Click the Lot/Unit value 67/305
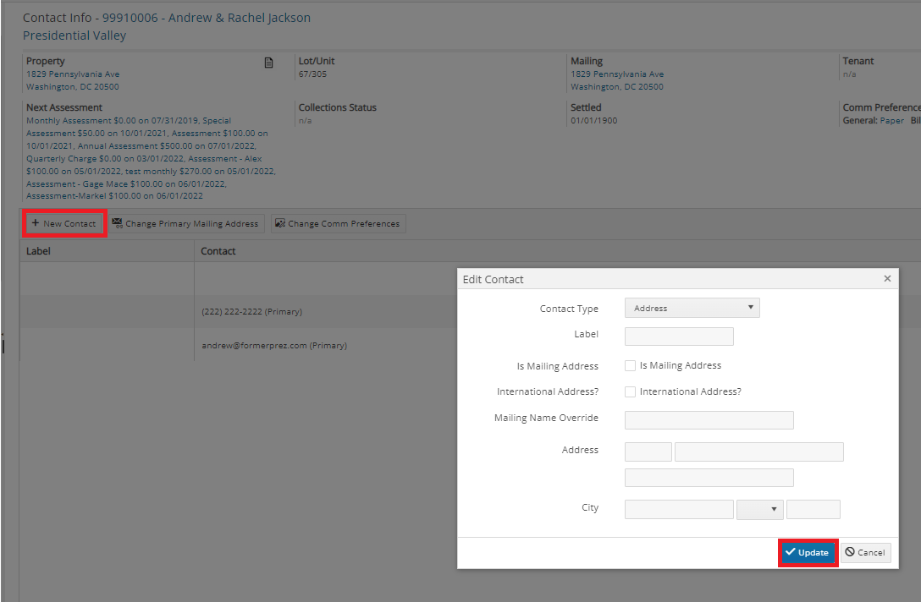The height and width of the screenshot is (602, 921). (312, 74)
